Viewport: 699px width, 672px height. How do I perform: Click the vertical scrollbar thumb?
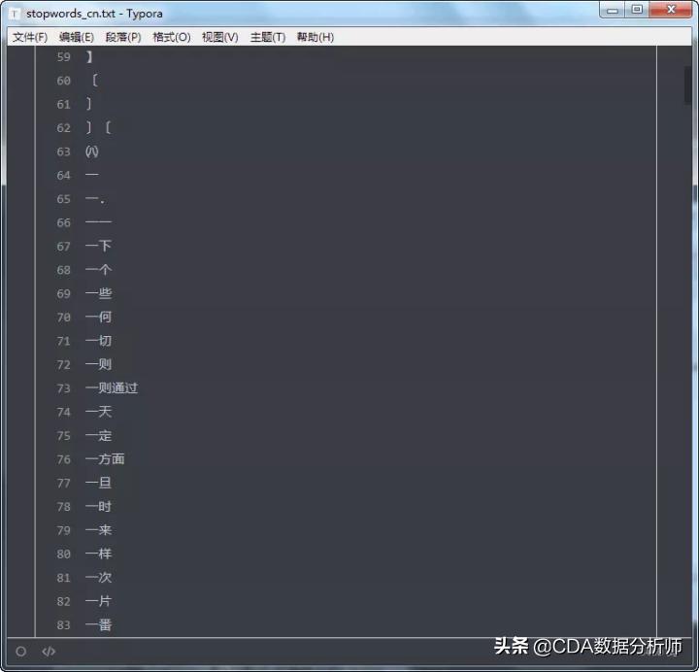coord(687,85)
